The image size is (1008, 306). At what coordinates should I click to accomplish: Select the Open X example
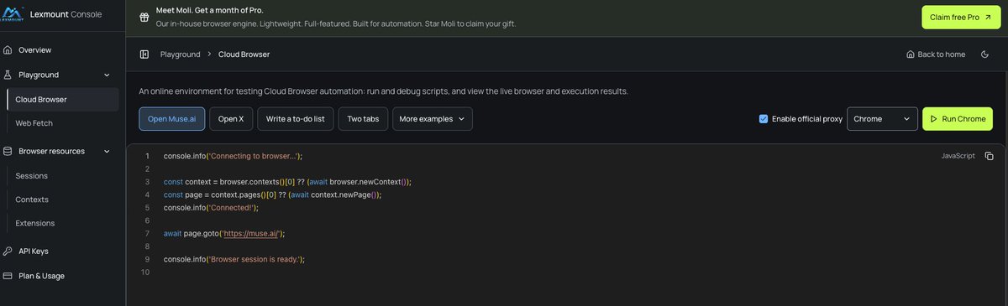[x=231, y=119]
